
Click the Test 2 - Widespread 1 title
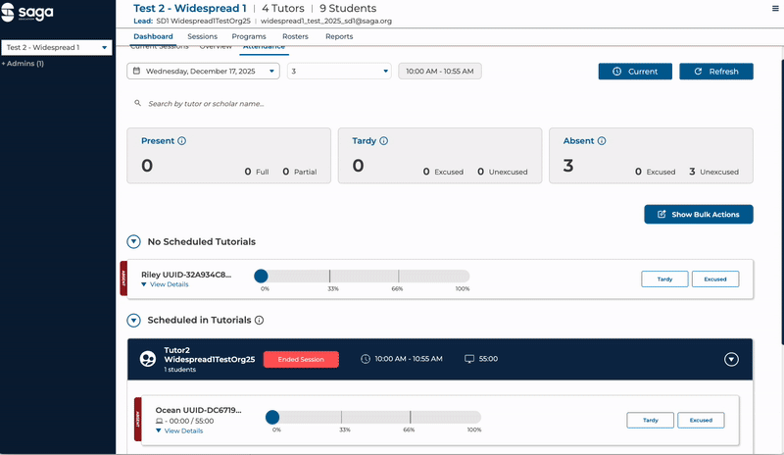(190, 9)
